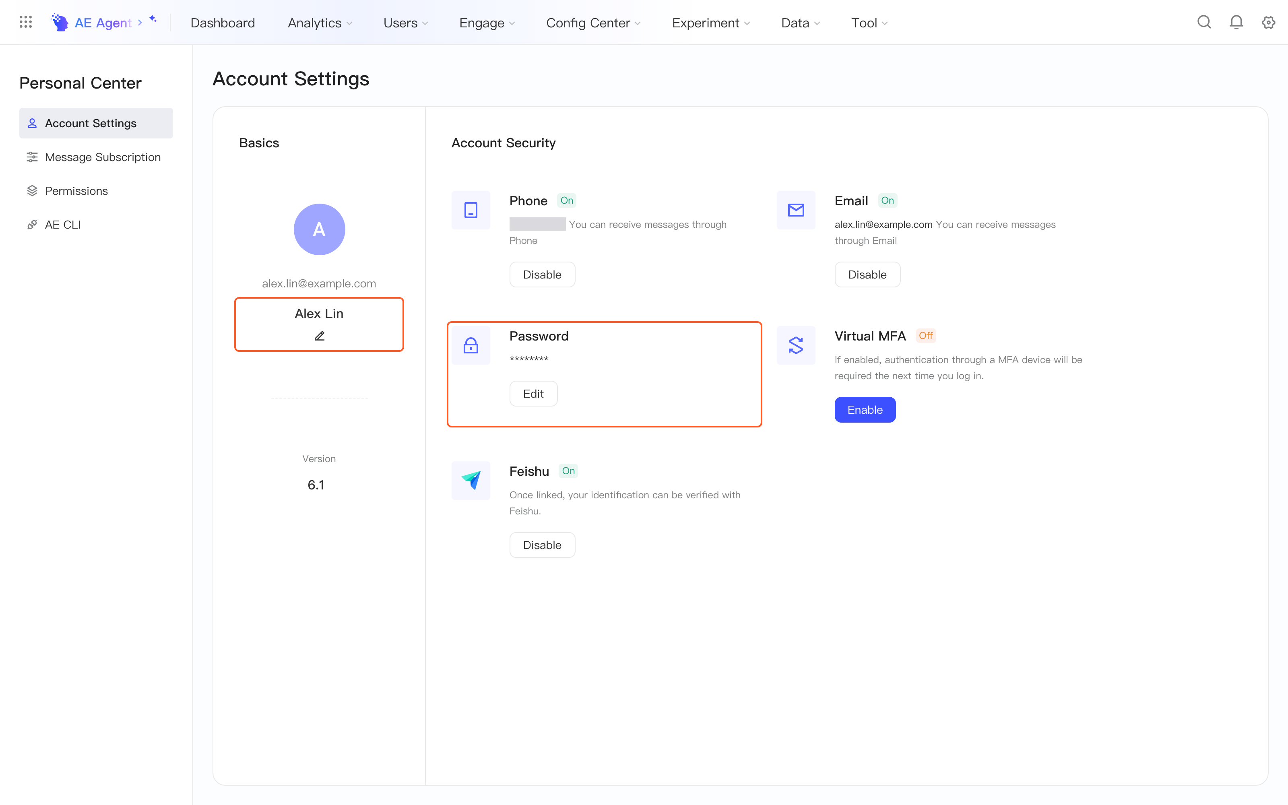Viewport: 1288px width, 805px height.
Task: Click the Email envelope icon
Action: click(796, 210)
